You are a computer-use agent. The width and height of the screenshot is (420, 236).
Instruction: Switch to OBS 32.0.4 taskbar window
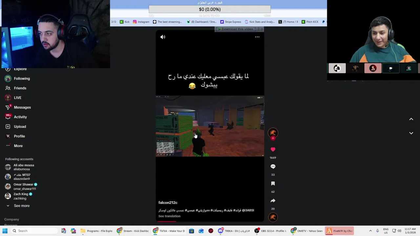pyautogui.click(x=270, y=231)
